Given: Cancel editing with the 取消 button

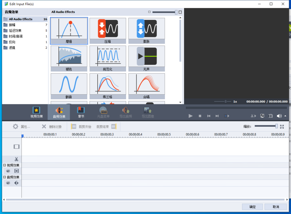Looking at the screenshot, I should point(276,207).
